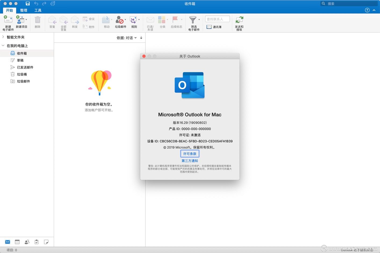Open the sort-by Conversations (依据: 对话) dropdown

coord(126,38)
